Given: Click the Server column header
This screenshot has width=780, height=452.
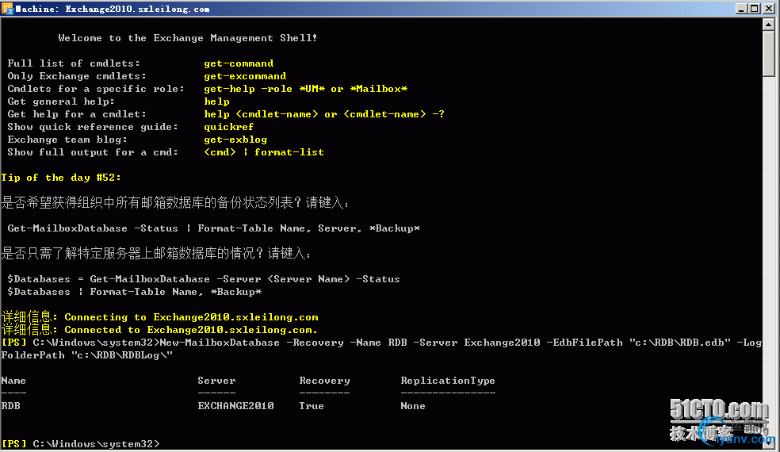Looking at the screenshot, I should pos(216,381).
